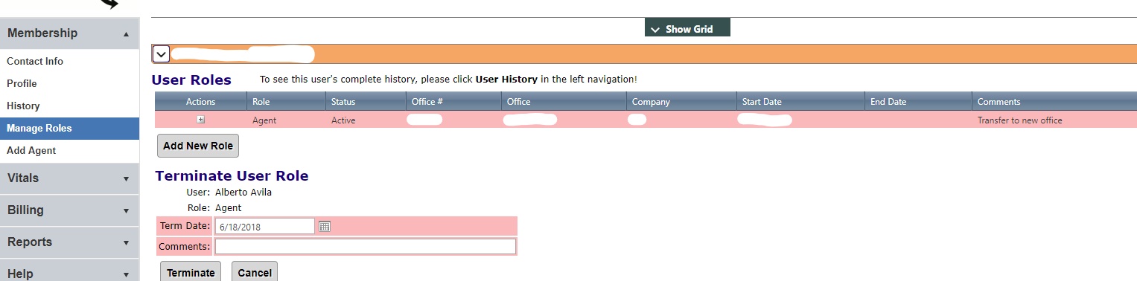Expand the Vitals section
Viewport: 1137px width, 281px height.
(x=69, y=178)
